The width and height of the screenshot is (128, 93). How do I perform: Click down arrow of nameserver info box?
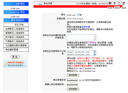(94, 39)
